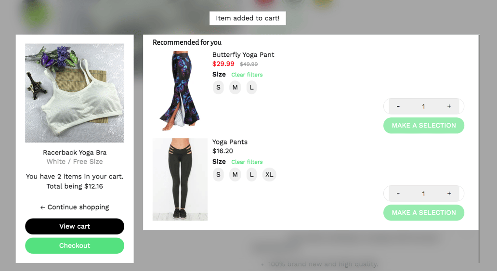Decrease Yoga Pants quantity with minus

398,194
